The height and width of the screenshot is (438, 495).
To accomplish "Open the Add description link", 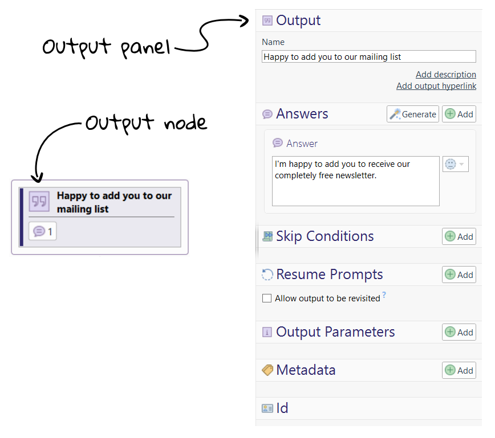I will pyautogui.click(x=445, y=75).
